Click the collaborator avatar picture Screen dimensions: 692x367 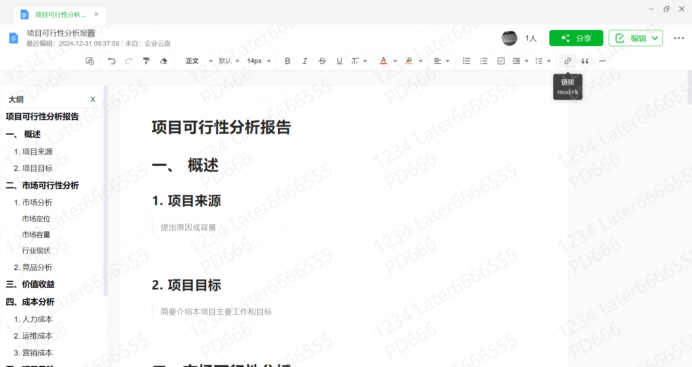(x=509, y=38)
